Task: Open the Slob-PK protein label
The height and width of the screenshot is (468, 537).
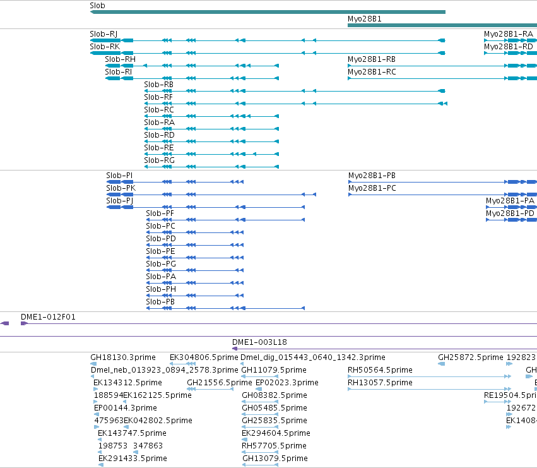Action: click(121, 188)
